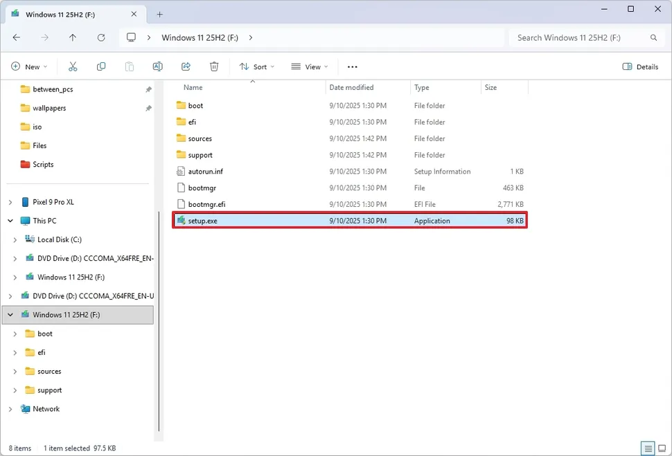Open the See more ellipsis menu
This screenshot has height=456, width=672.
pos(352,66)
